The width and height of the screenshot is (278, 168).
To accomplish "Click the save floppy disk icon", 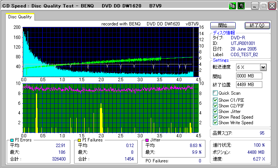I will tap(241, 6).
